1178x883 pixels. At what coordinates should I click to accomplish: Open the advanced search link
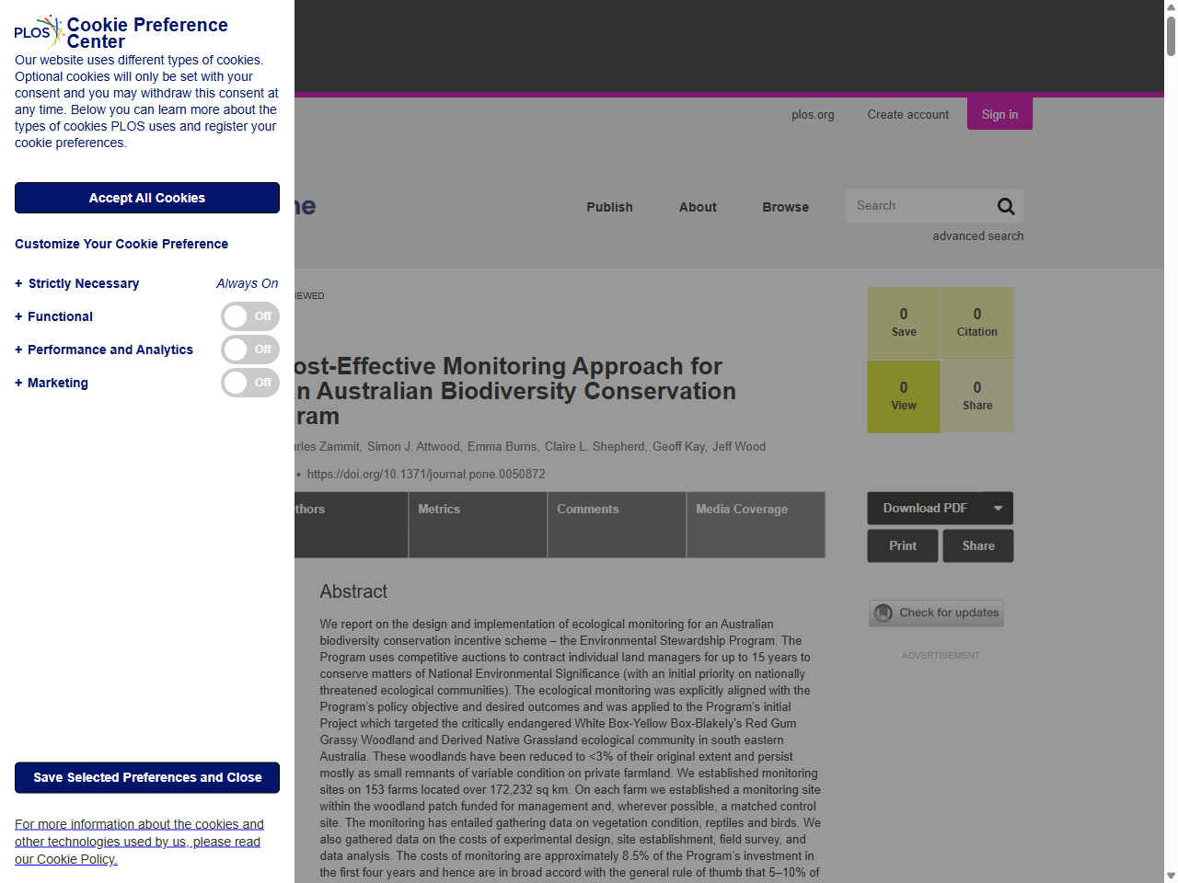(978, 235)
